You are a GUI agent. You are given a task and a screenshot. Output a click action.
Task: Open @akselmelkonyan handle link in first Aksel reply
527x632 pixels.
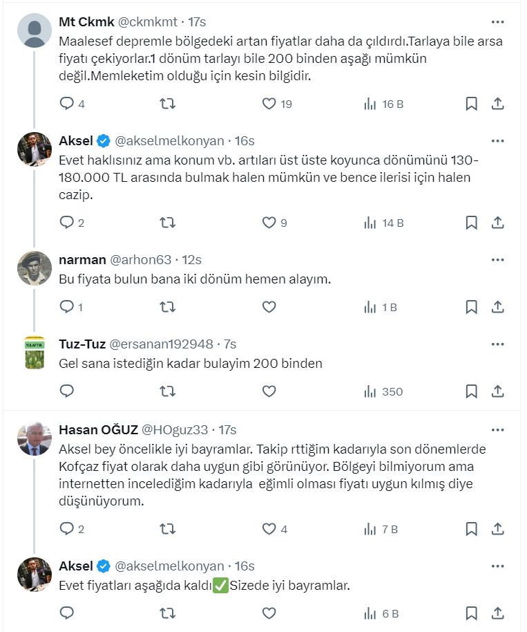click(169, 141)
